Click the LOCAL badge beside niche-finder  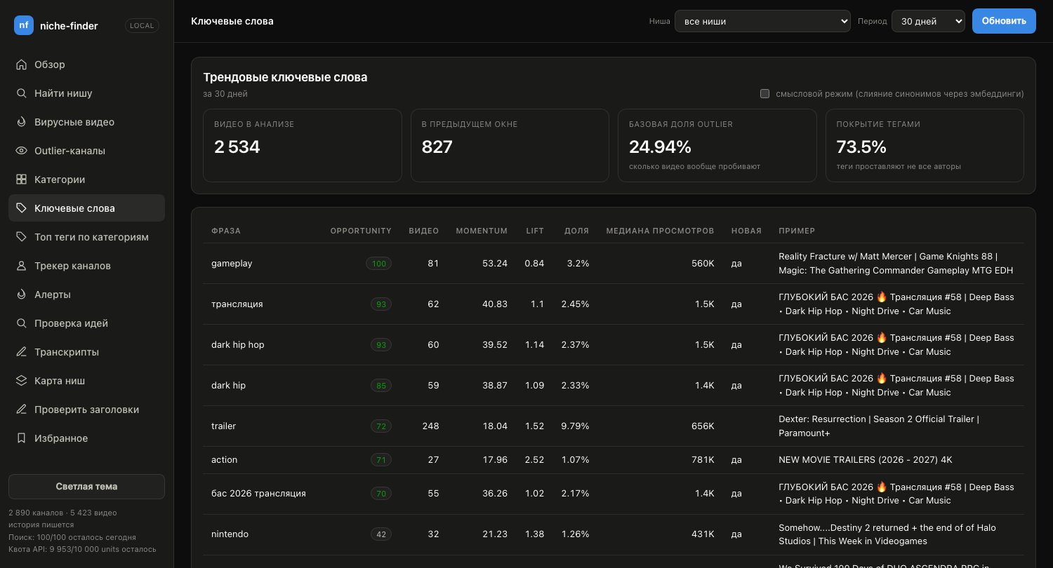point(142,26)
